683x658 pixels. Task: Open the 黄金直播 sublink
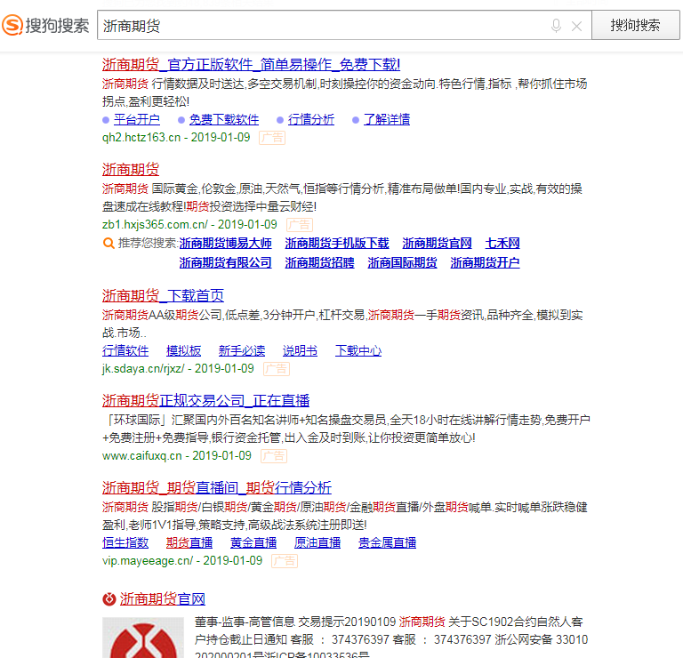(x=253, y=542)
